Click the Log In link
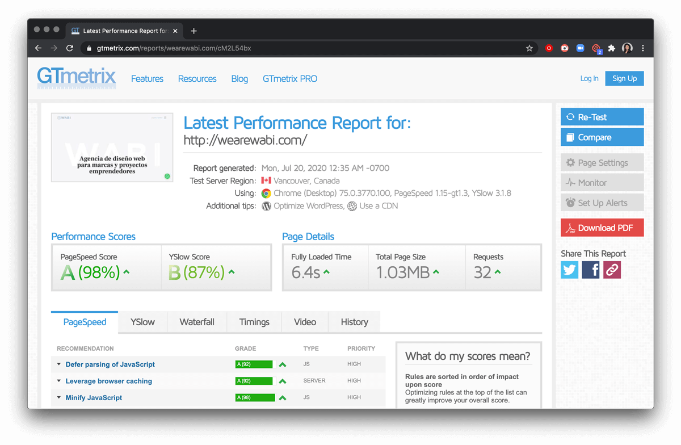 tap(589, 78)
